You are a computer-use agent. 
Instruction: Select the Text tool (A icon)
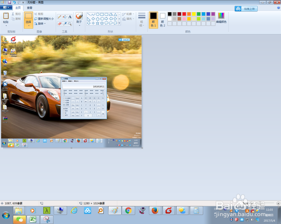click(x=70, y=17)
